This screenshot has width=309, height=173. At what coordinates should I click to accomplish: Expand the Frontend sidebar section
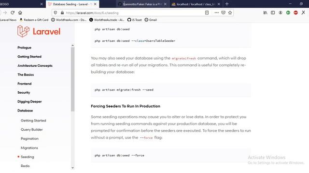tap(25, 84)
